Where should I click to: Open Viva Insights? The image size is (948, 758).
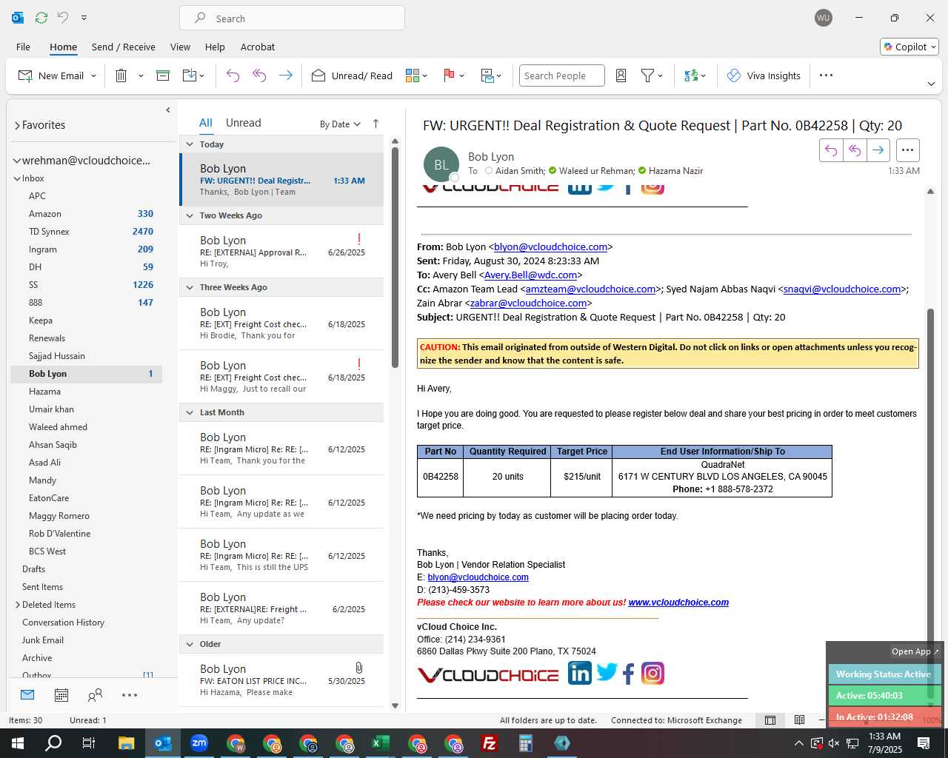764,76
